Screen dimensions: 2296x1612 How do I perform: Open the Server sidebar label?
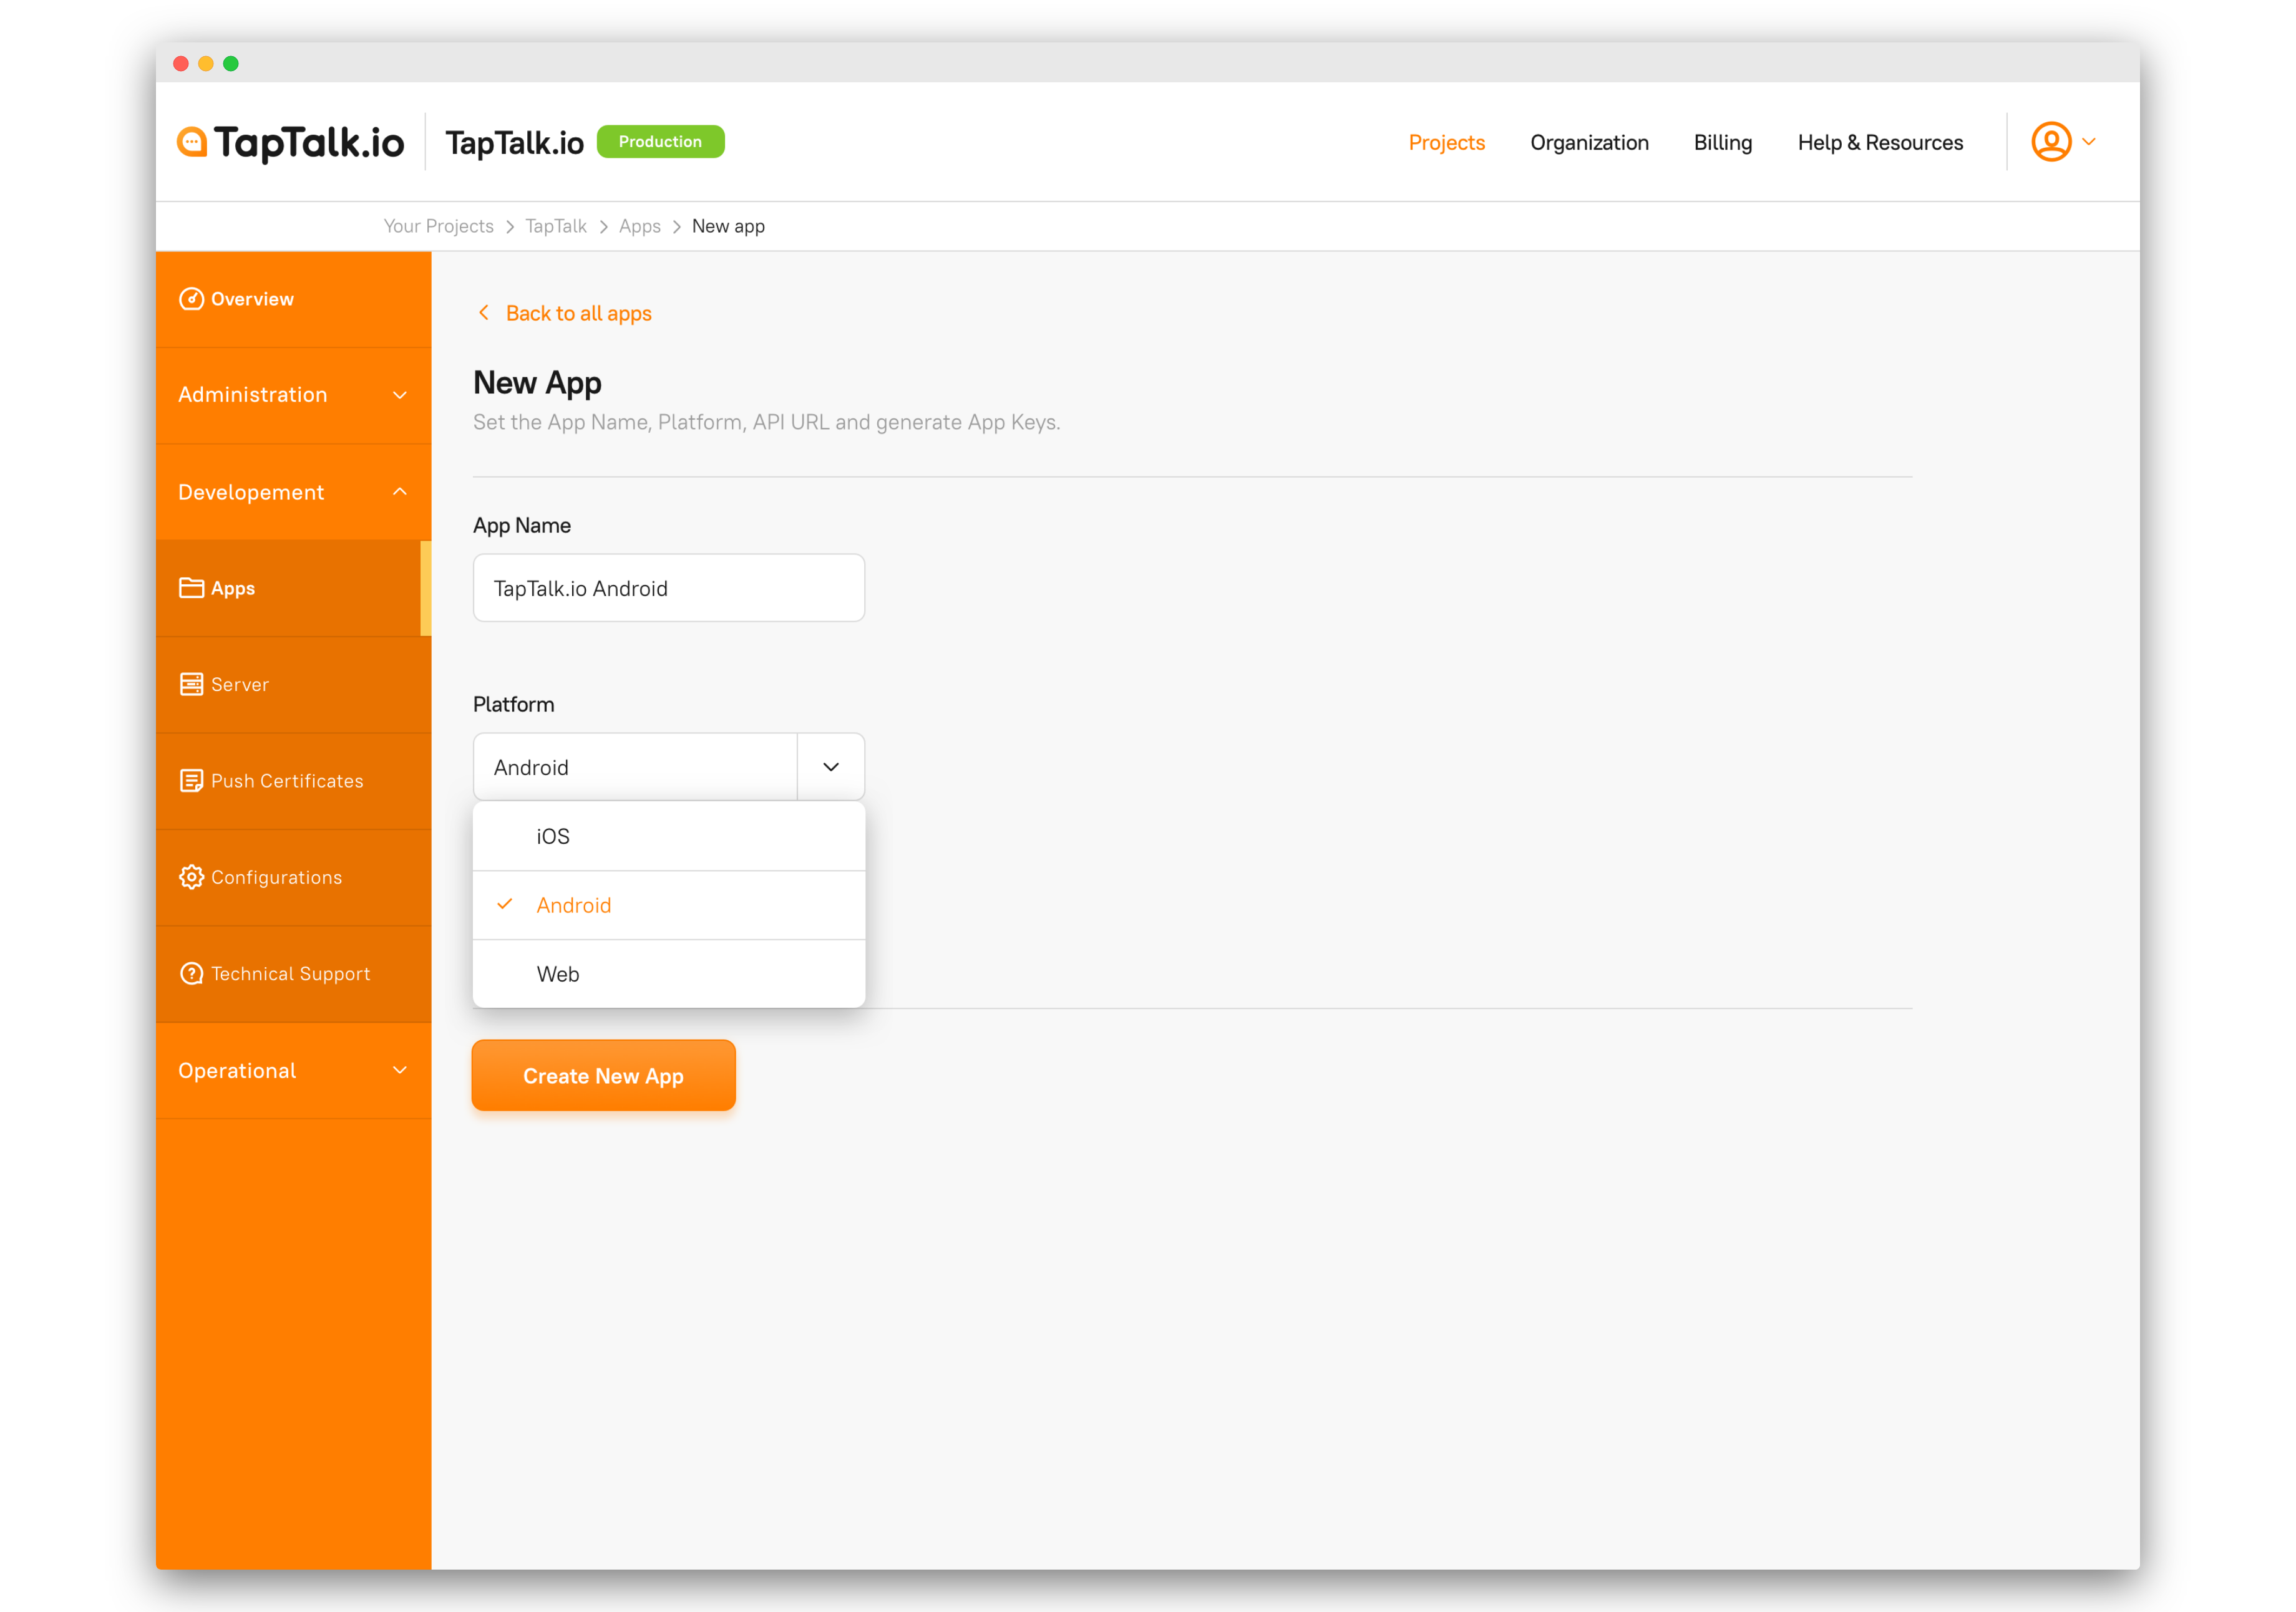[240, 685]
